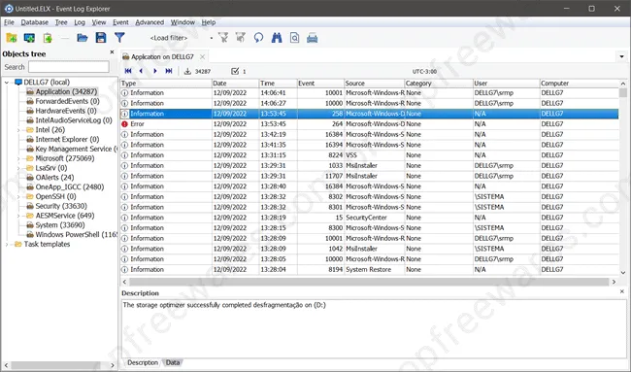Open the Help menu
This screenshot has width=631, height=372.
pyautogui.click(x=209, y=22)
